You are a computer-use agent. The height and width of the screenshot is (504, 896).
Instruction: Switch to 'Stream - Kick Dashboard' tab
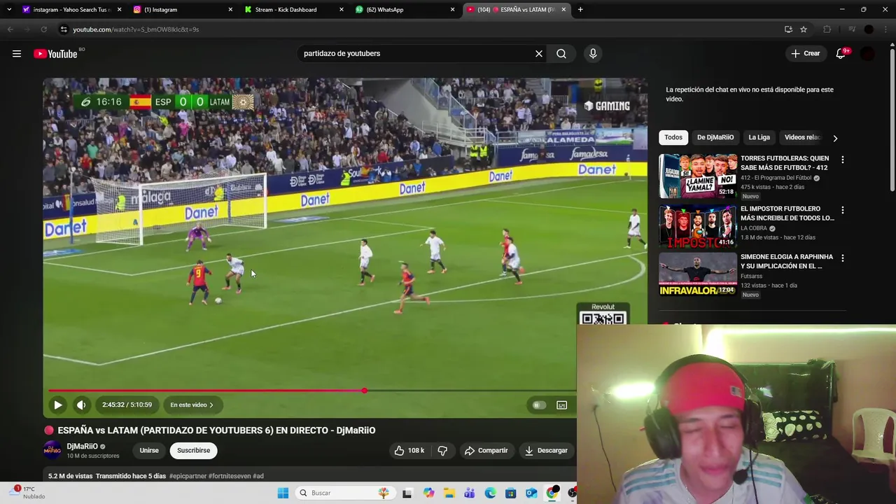click(293, 10)
